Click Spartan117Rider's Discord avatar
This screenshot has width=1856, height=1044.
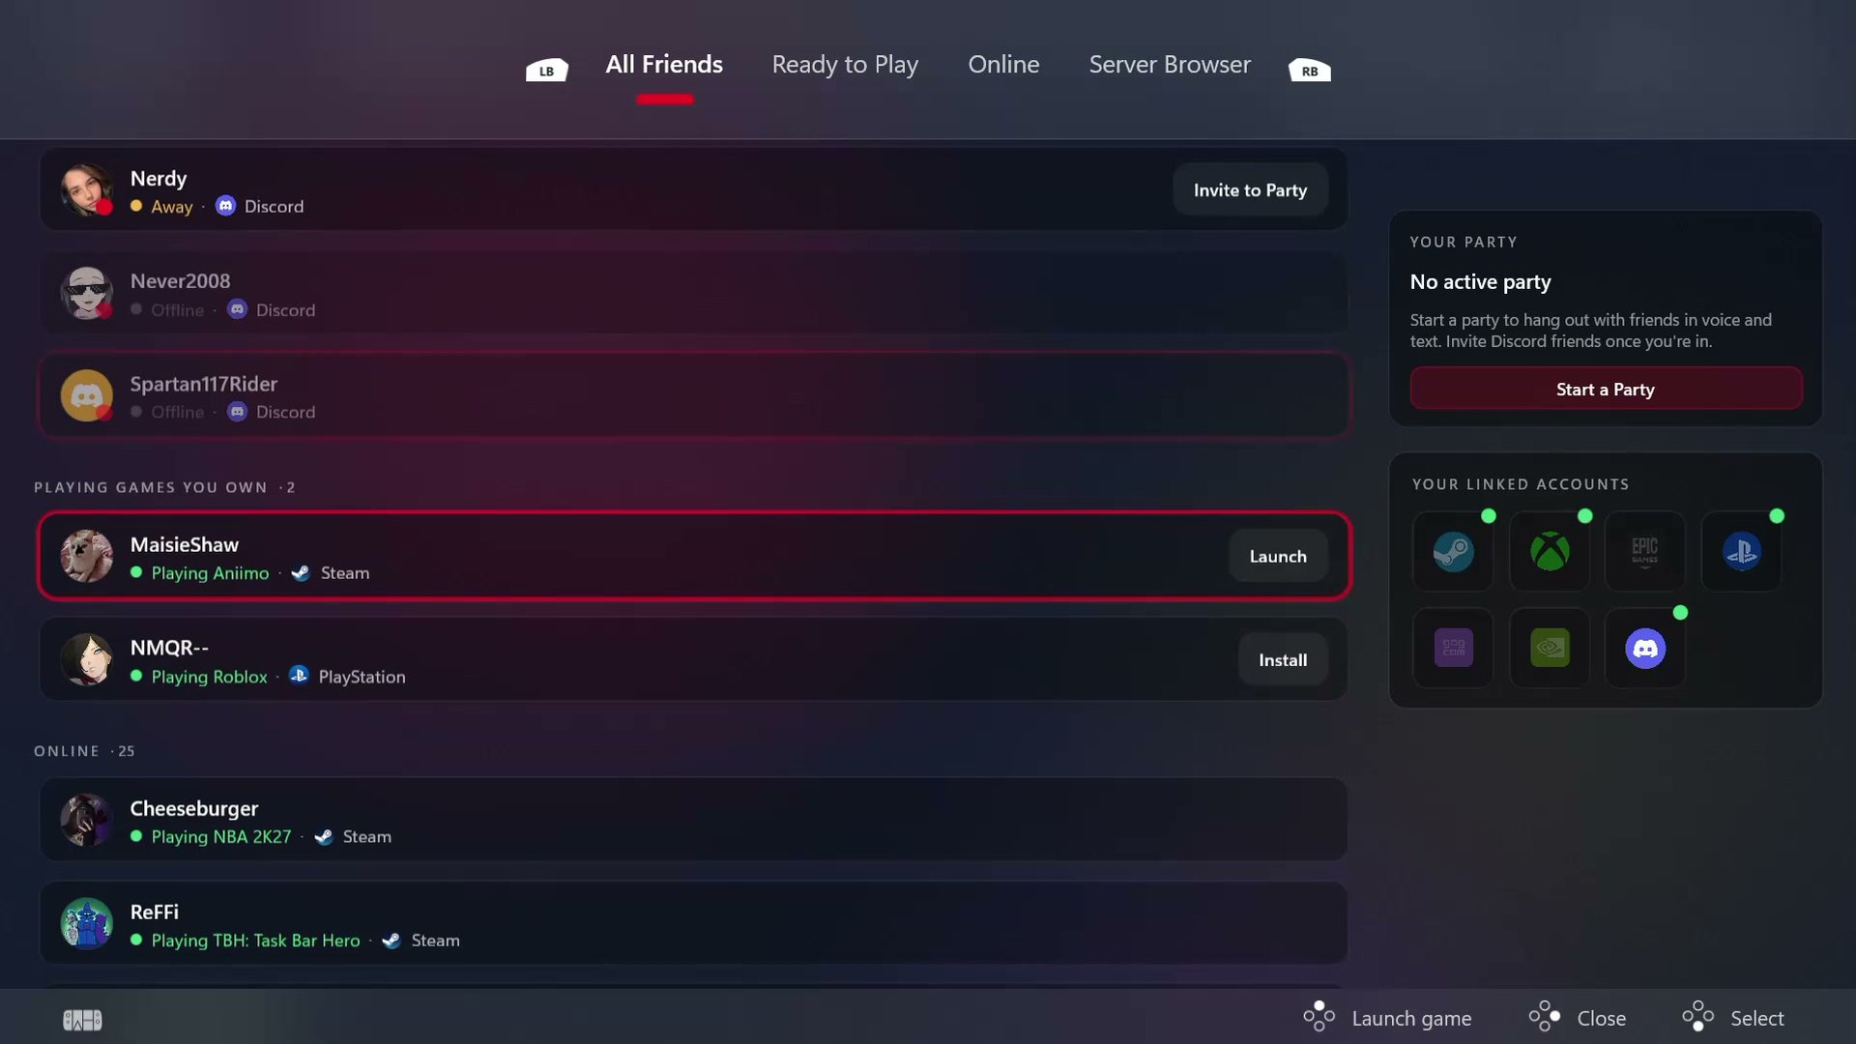click(86, 395)
